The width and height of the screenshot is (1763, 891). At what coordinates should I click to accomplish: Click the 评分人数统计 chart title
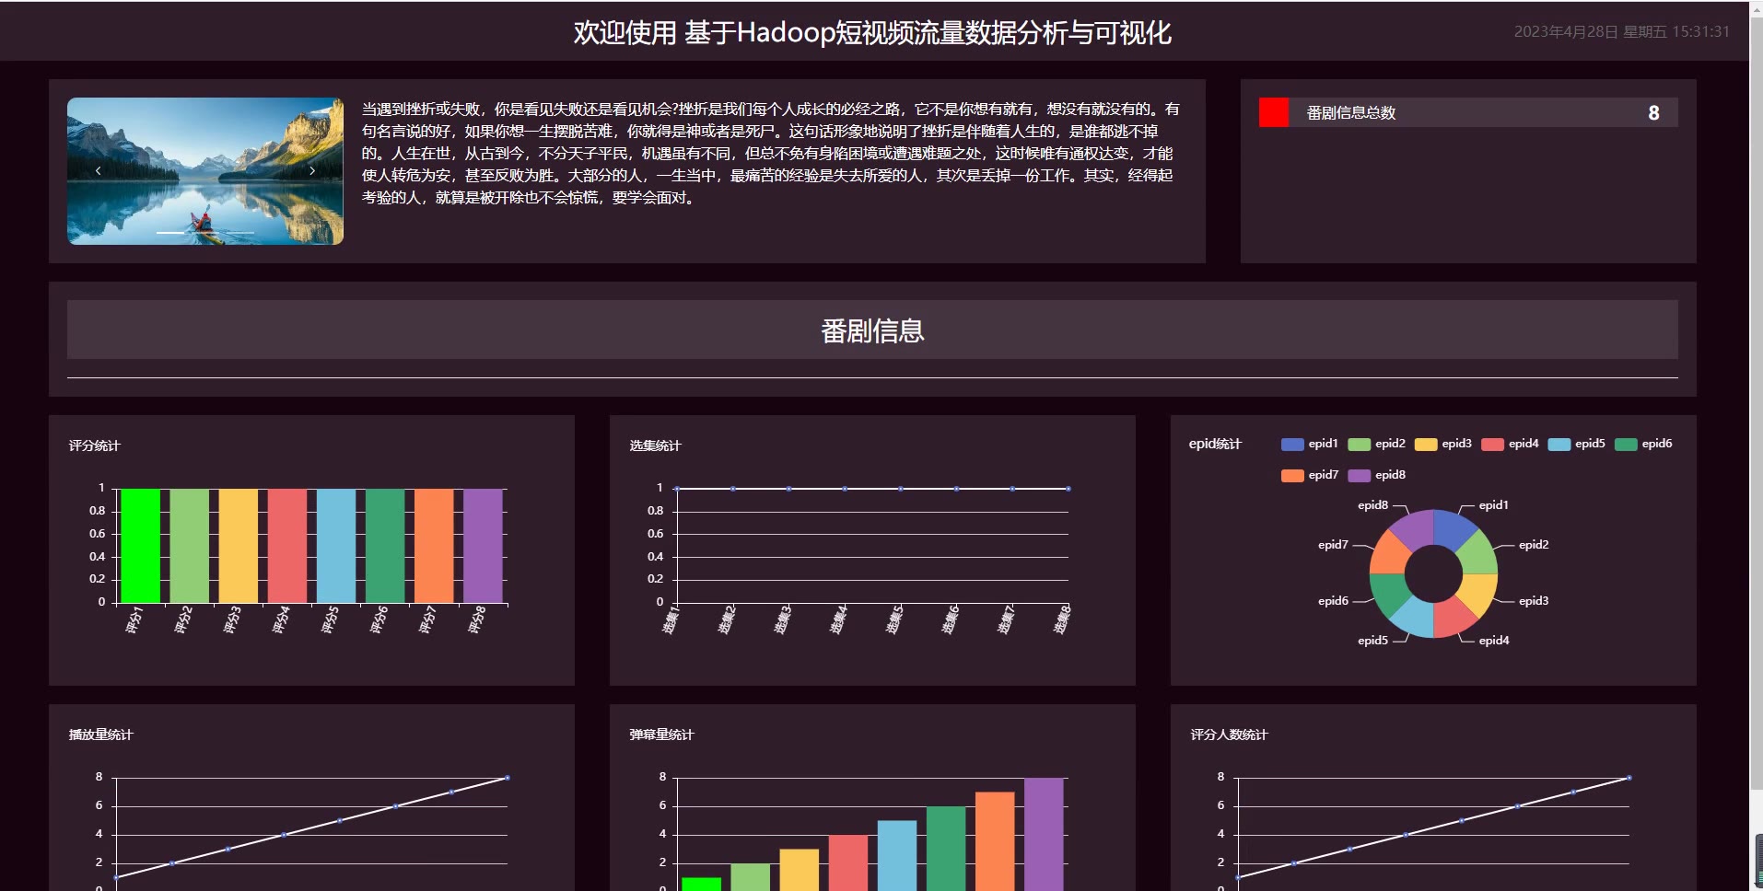(1229, 735)
